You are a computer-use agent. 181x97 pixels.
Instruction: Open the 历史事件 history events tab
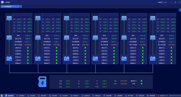[x=64, y=95]
